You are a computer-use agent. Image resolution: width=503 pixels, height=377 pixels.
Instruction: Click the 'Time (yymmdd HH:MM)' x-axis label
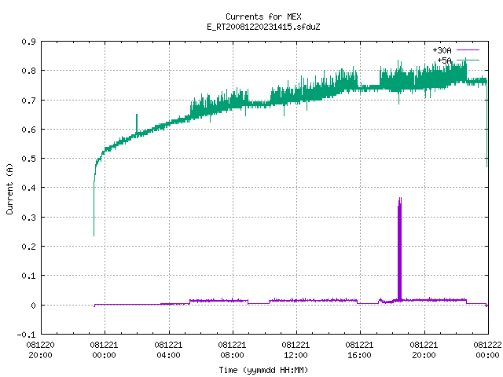click(263, 370)
